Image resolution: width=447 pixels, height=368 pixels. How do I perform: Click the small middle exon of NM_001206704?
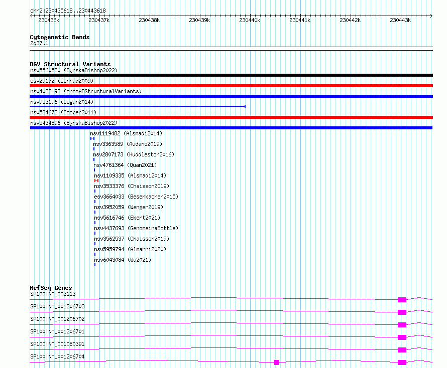click(276, 362)
